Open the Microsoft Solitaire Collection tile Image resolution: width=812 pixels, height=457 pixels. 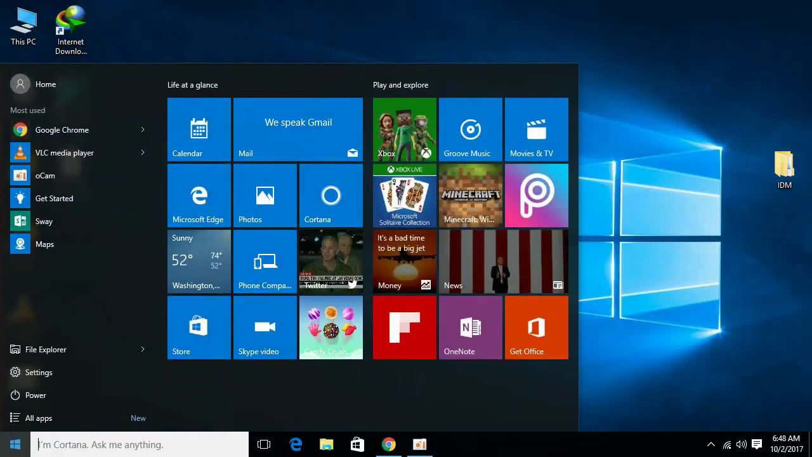(x=405, y=195)
